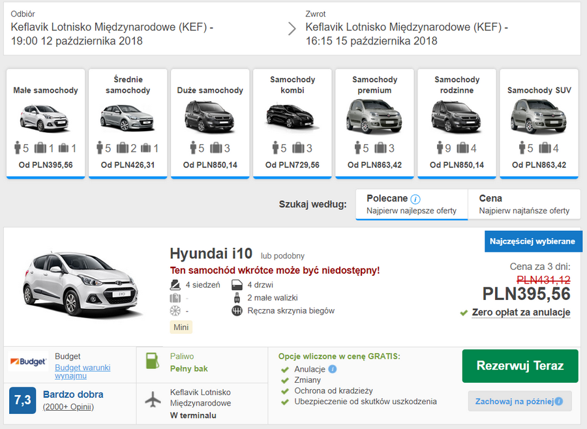Click the greyed-out large luggage icon

click(x=175, y=298)
